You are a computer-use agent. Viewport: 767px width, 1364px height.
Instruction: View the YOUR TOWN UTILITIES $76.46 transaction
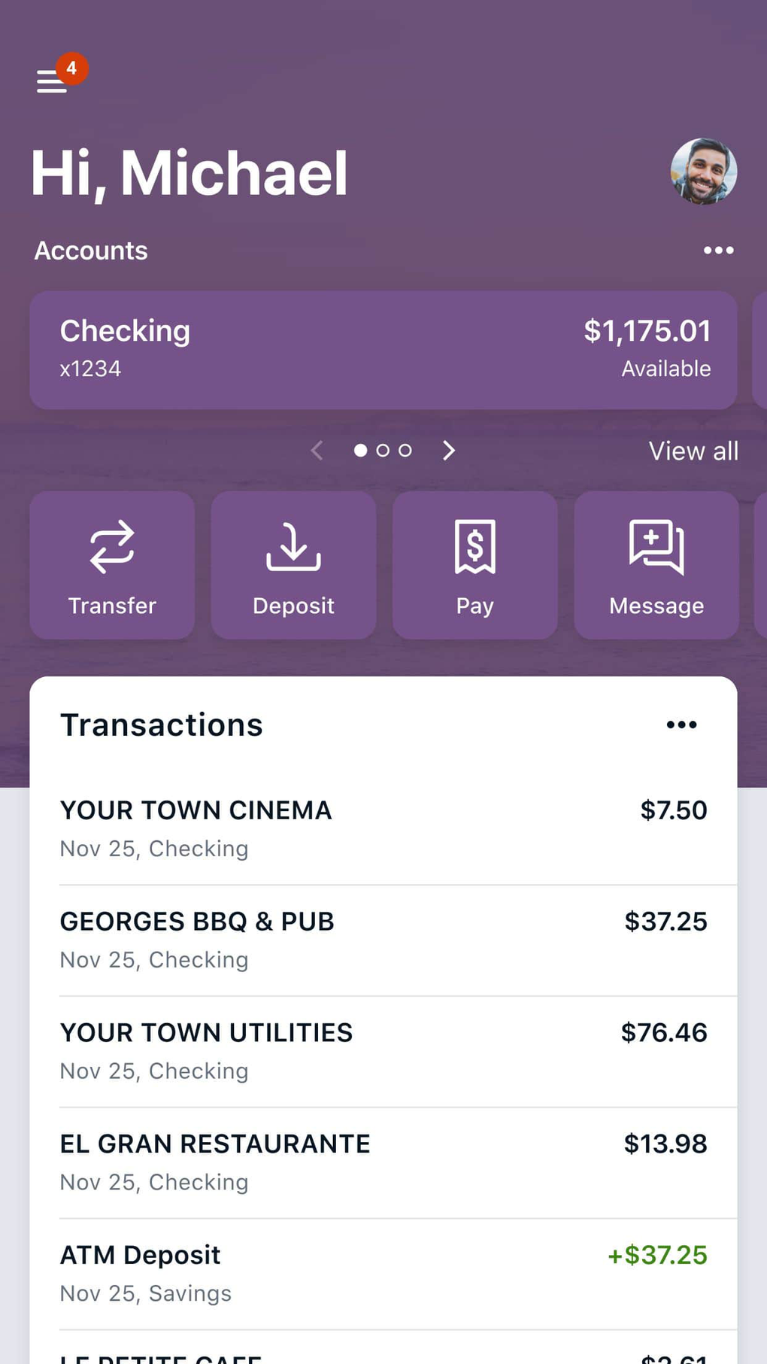click(383, 1051)
